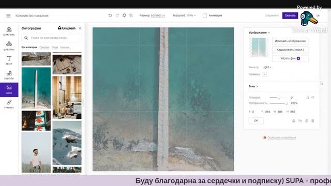This screenshot has height=186, width=331.
Task: Click the trash delete icon in image panel
Action: 313,121
